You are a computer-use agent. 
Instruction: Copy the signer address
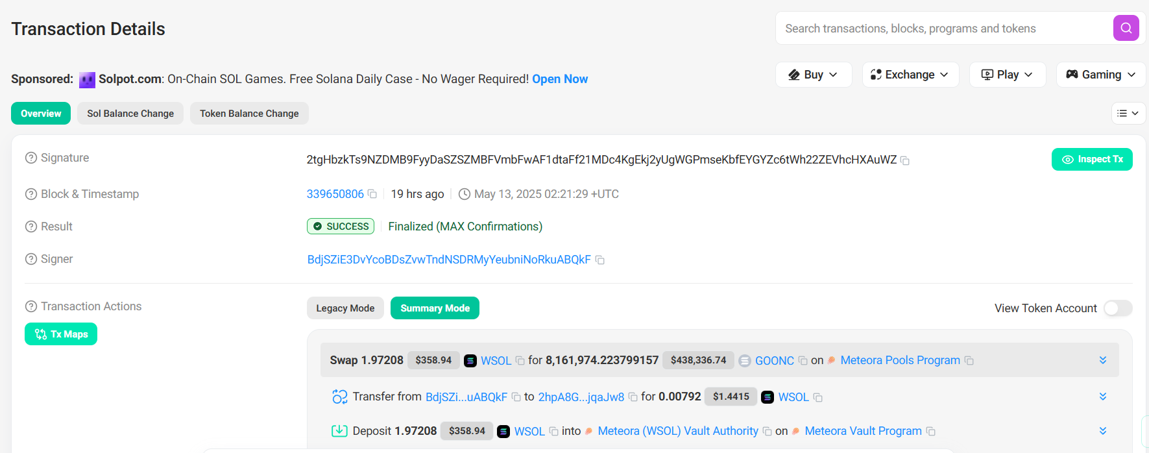point(600,260)
